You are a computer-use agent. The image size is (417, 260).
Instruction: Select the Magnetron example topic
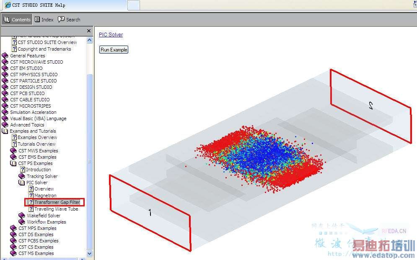tap(45, 196)
